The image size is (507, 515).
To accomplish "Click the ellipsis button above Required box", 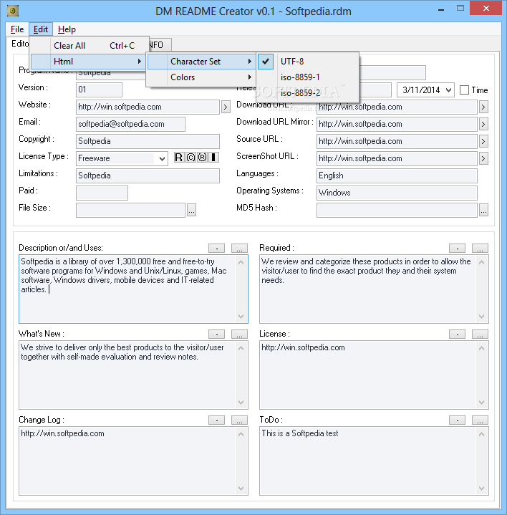I will (480, 249).
